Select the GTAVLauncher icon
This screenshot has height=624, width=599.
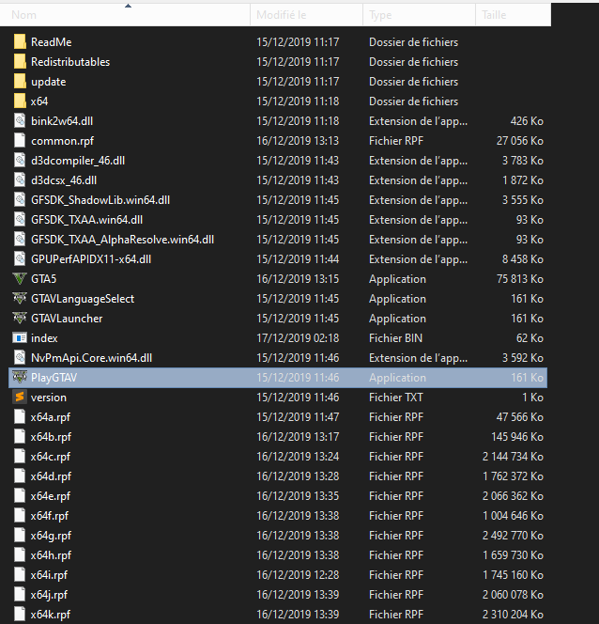pyautogui.click(x=21, y=319)
